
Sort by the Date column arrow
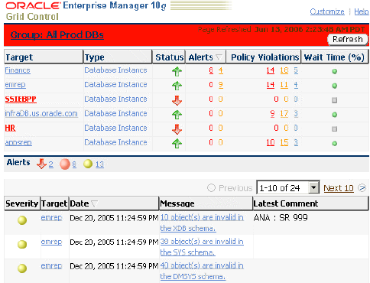click(95, 203)
